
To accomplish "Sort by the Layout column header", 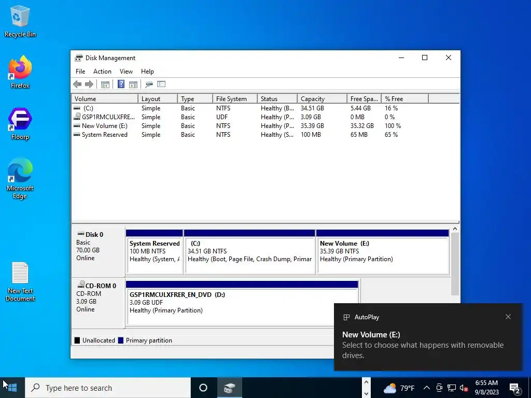I will [158, 99].
